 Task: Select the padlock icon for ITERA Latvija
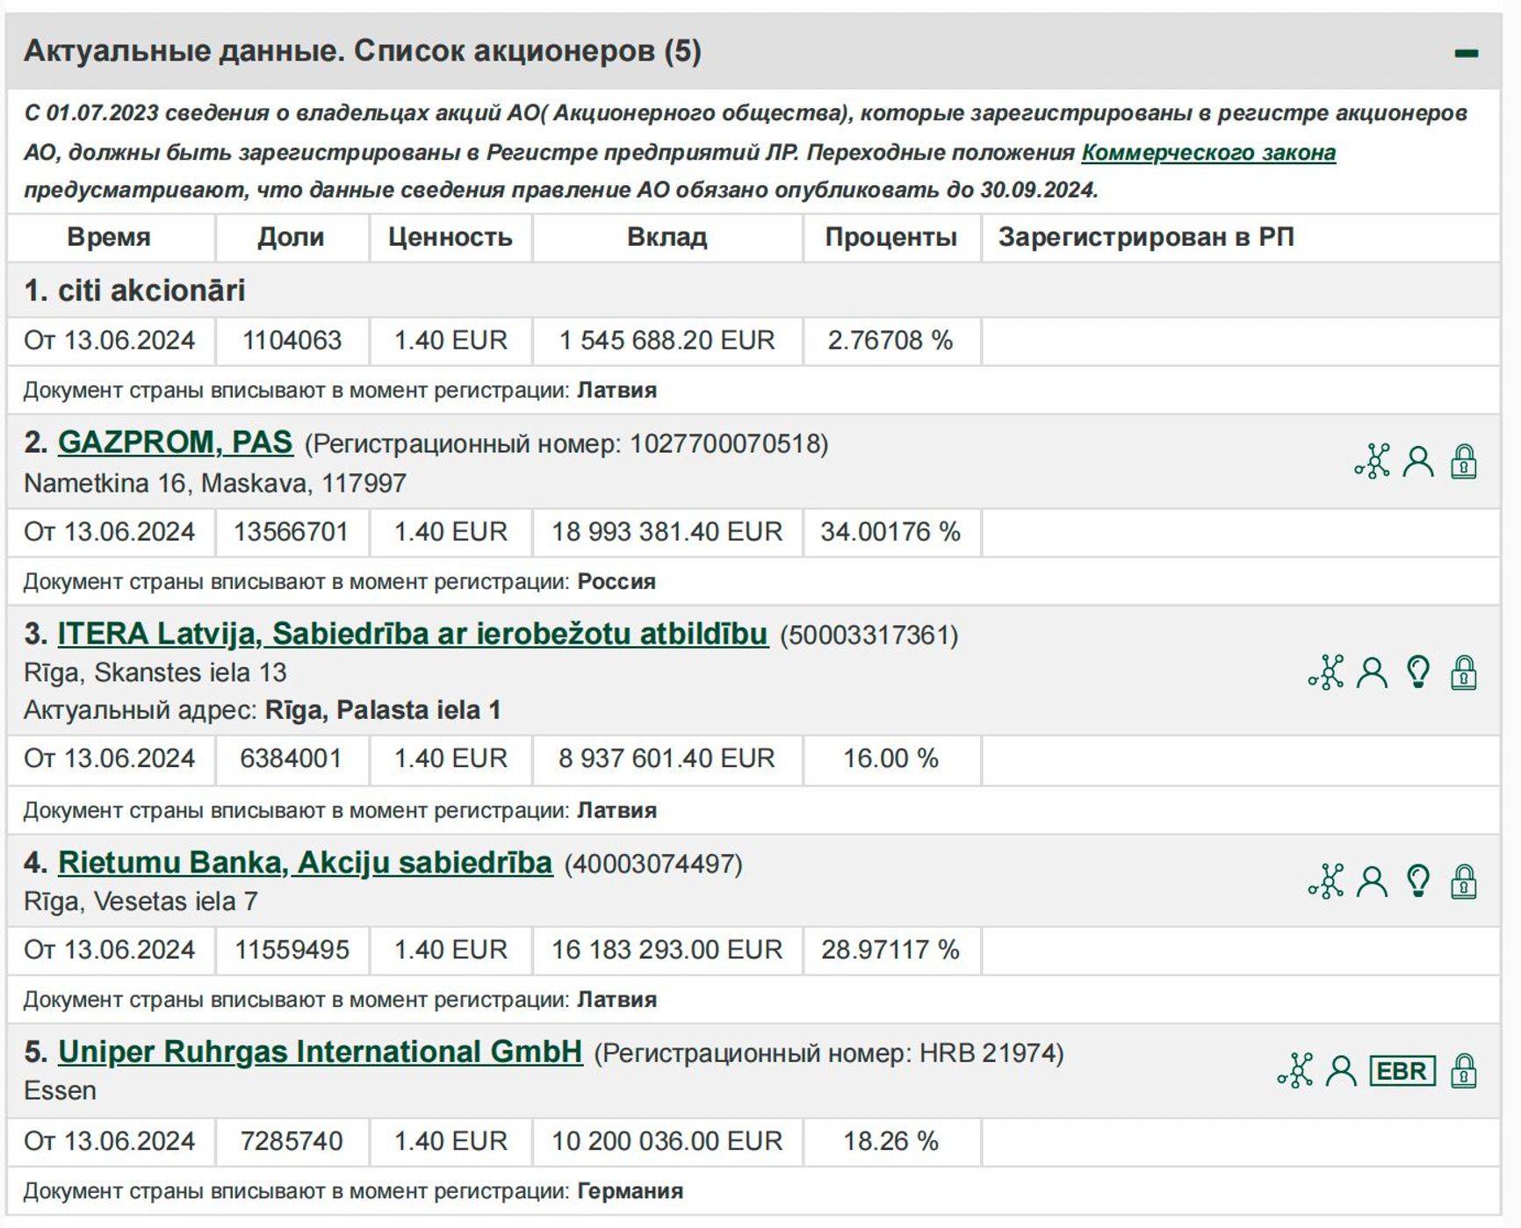[x=1465, y=670]
